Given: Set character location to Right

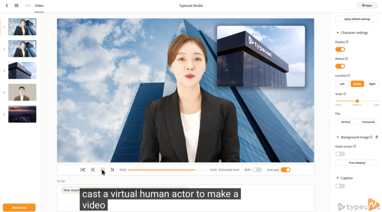Looking at the screenshot, I should click(372, 84).
